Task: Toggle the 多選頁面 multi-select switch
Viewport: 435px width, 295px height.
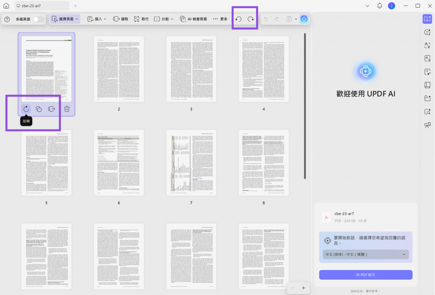Action: [x=38, y=19]
